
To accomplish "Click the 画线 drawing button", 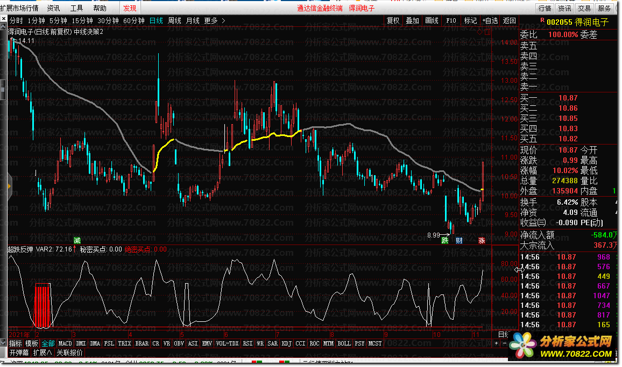I will [432, 20].
